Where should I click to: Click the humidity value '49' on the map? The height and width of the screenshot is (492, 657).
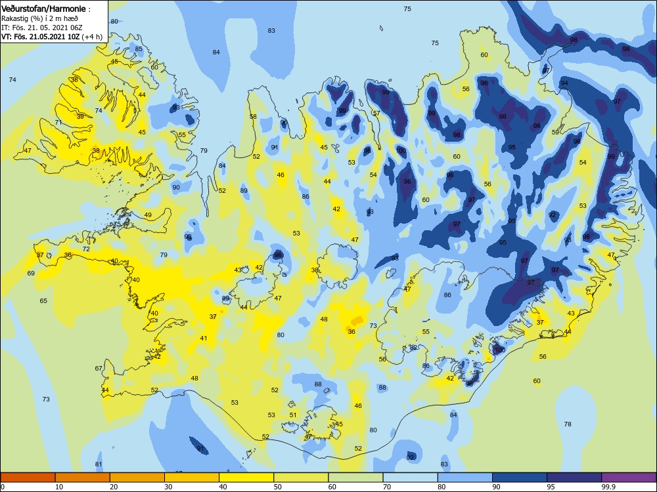click(x=148, y=215)
